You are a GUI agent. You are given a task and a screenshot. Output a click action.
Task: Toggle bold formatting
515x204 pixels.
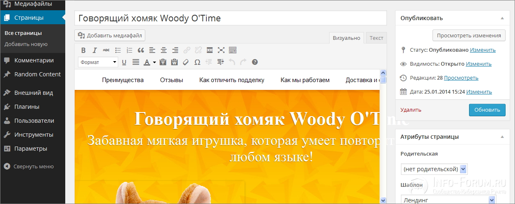click(83, 50)
